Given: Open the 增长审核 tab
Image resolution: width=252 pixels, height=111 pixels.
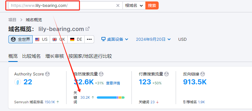Looking at the screenshot, I should click(x=55, y=56).
